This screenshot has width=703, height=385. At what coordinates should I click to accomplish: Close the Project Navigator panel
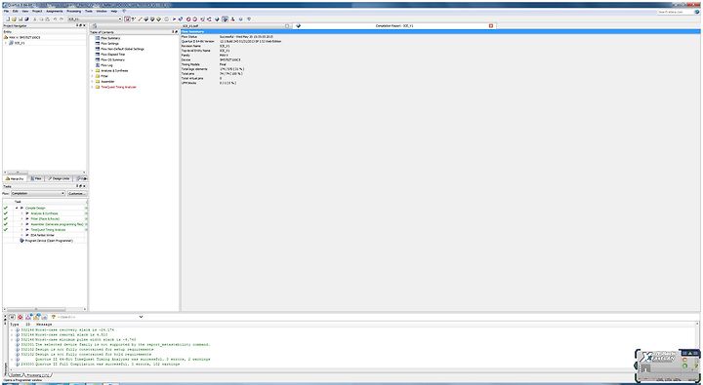click(x=84, y=25)
